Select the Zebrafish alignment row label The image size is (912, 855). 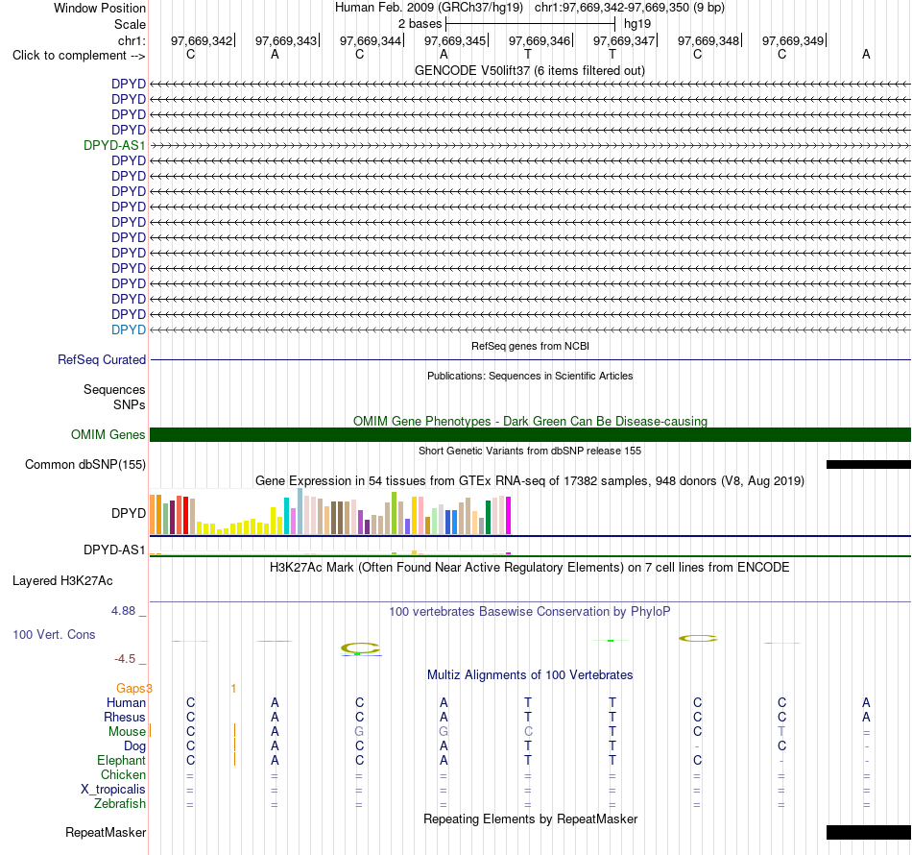(120, 803)
